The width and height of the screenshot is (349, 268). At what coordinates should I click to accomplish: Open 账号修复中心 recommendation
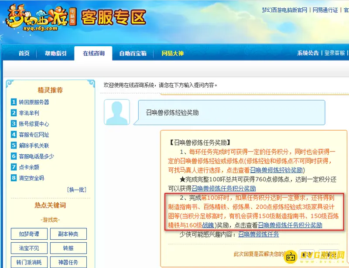point(34,124)
